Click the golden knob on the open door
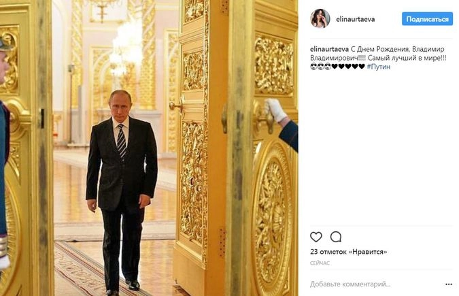 (175, 105)
